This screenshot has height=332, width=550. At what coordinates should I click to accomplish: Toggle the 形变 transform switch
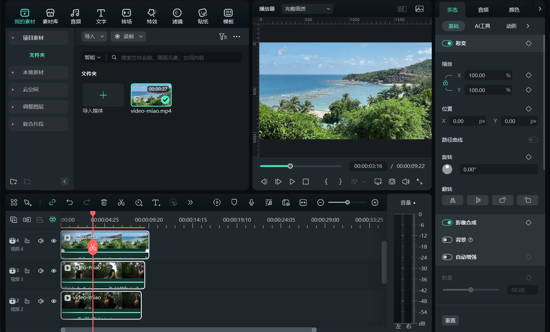pyautogui.click(x=447, y=43)
